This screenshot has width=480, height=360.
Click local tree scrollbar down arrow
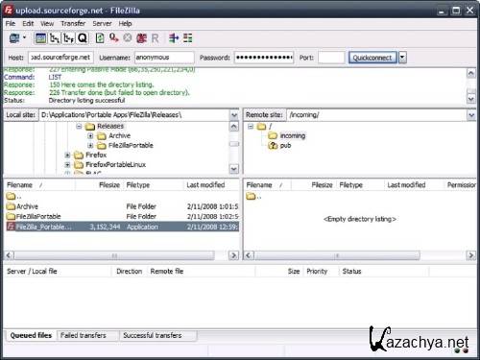[234, 169]
